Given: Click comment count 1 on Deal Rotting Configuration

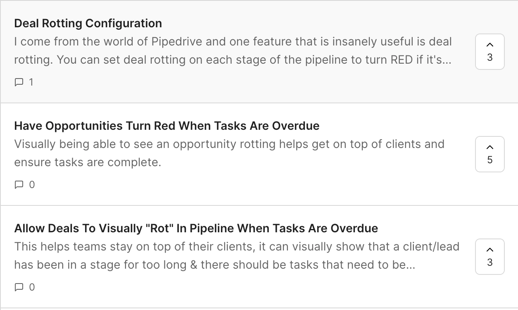Looking at the screenshot, I should [x=31, y=82].
